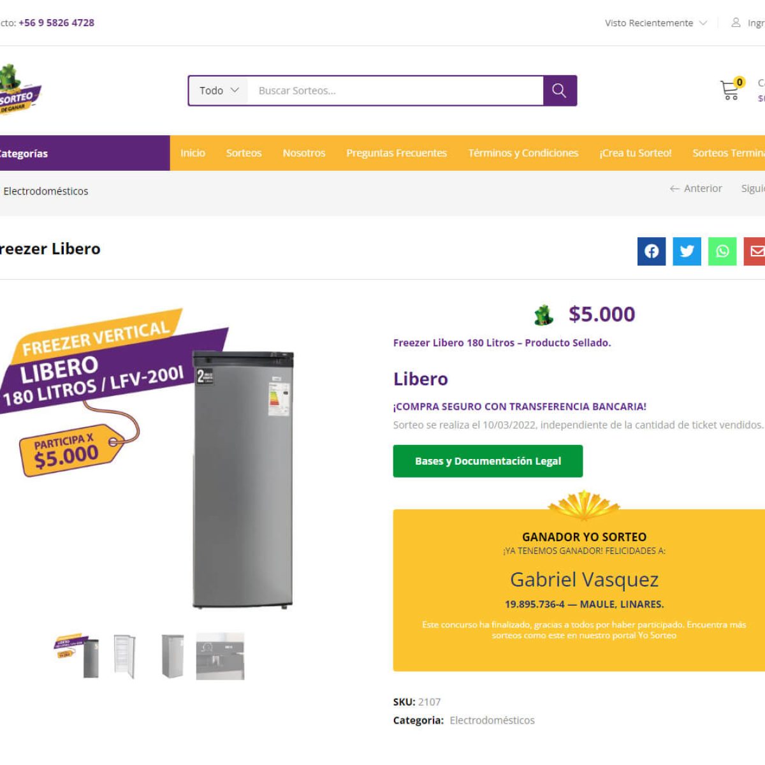This screenshot has height=765, width=765.
Task: Share by email envelope icon
Action: click(755, 251)
